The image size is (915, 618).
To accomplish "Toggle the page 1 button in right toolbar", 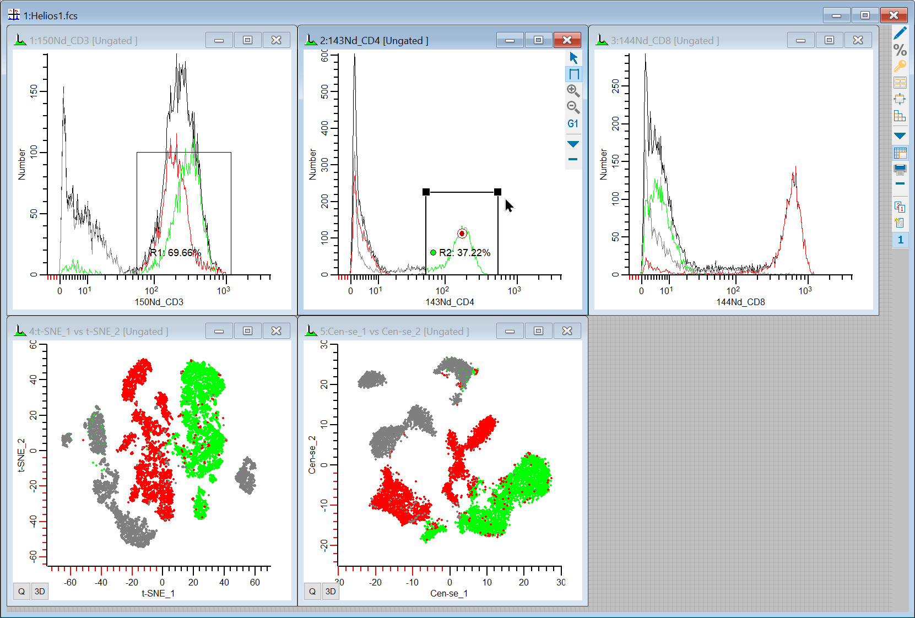I will [x=900, y=240].
